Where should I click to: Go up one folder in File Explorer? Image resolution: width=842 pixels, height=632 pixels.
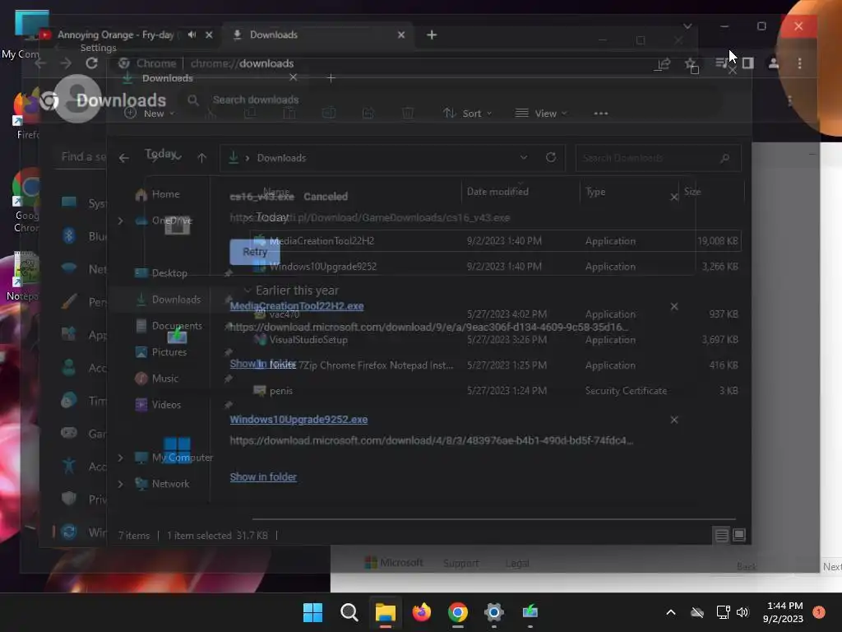click(x=202, y=158)
